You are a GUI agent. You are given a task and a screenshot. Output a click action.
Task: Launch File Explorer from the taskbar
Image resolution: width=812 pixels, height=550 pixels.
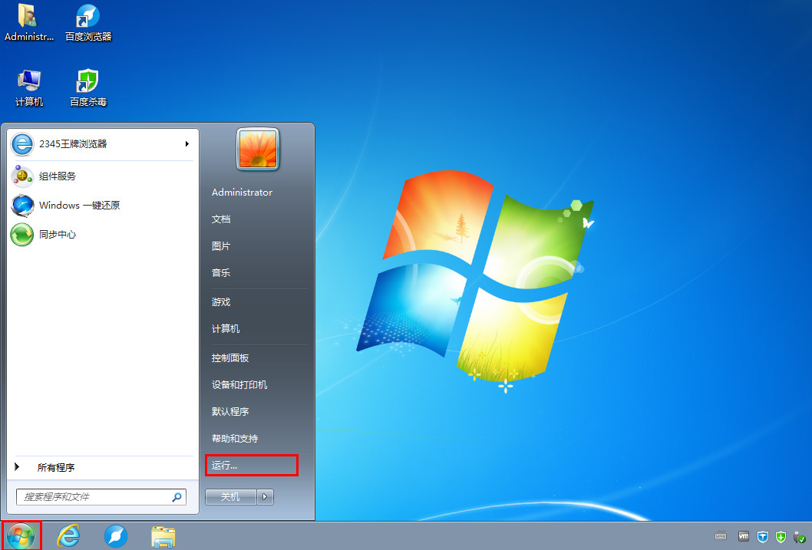click(163, 536)
